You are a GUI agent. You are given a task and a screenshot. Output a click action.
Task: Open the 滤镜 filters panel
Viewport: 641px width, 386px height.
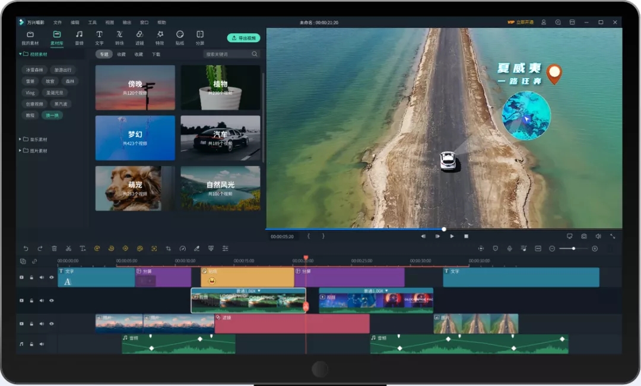139,37
